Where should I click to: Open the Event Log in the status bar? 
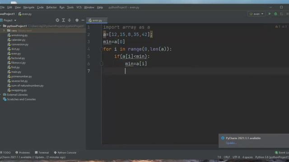tap(282, 153)
